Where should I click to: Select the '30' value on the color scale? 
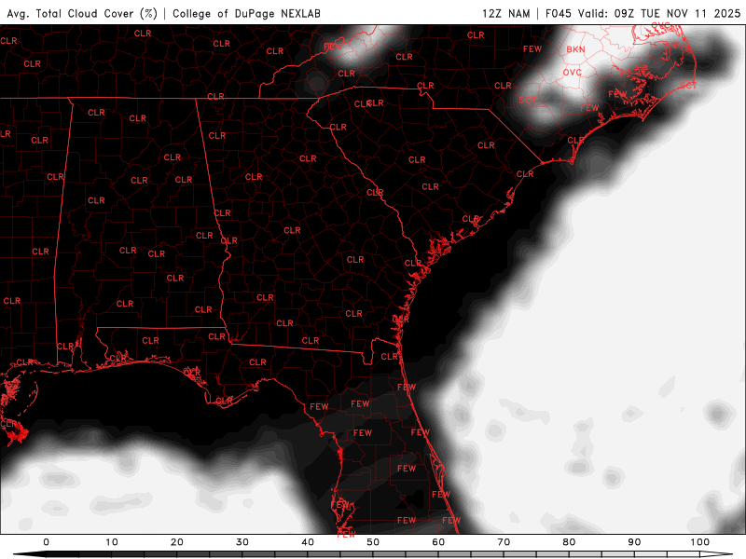242,542
